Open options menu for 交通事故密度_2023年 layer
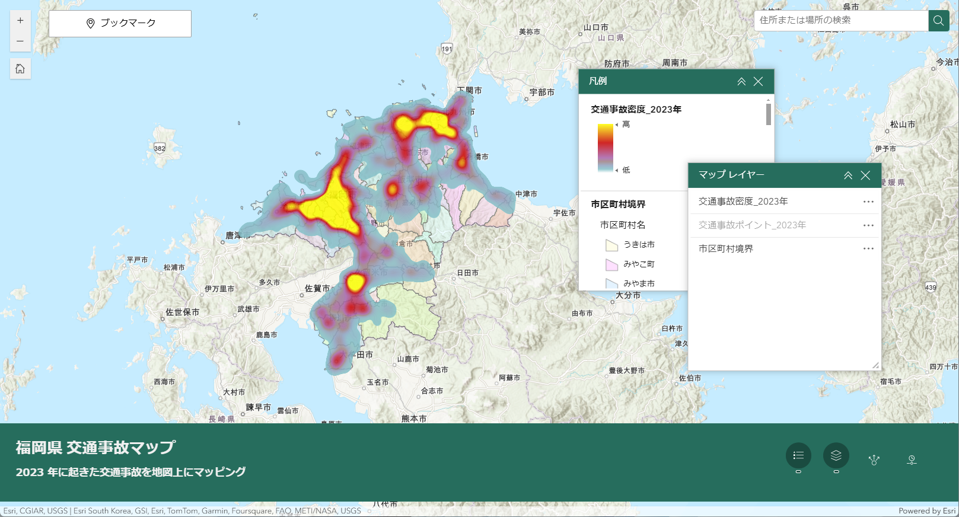Image resolution: width=959 pixels, height=517 pixels. point(868,202)
